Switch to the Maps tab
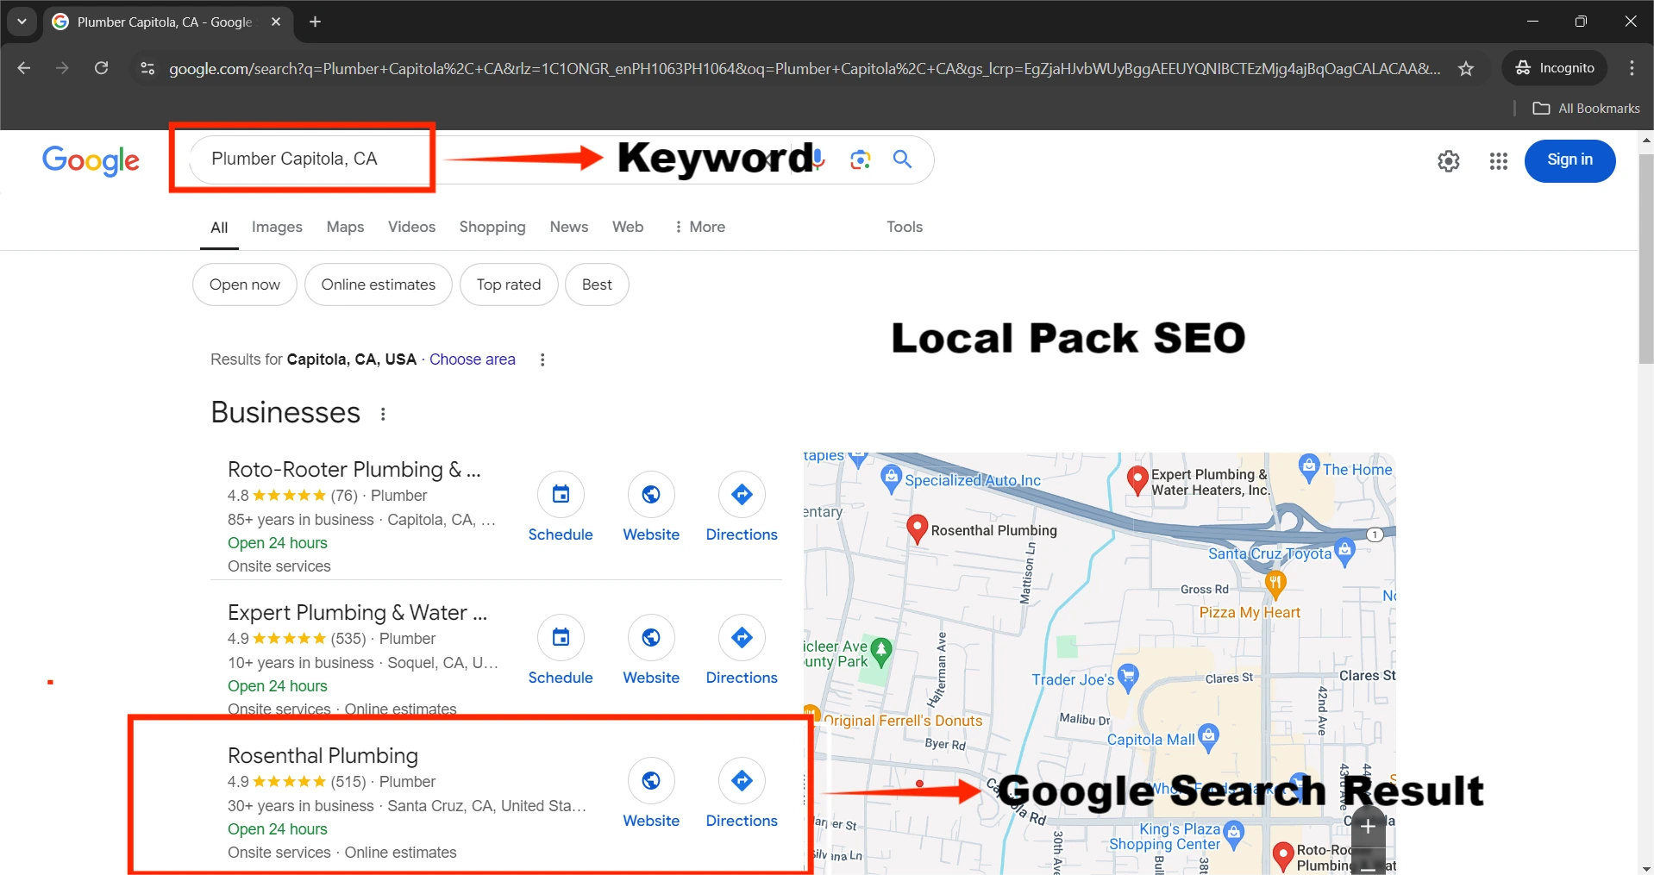This screenshot has width=1654, height=875. point(345,227)
